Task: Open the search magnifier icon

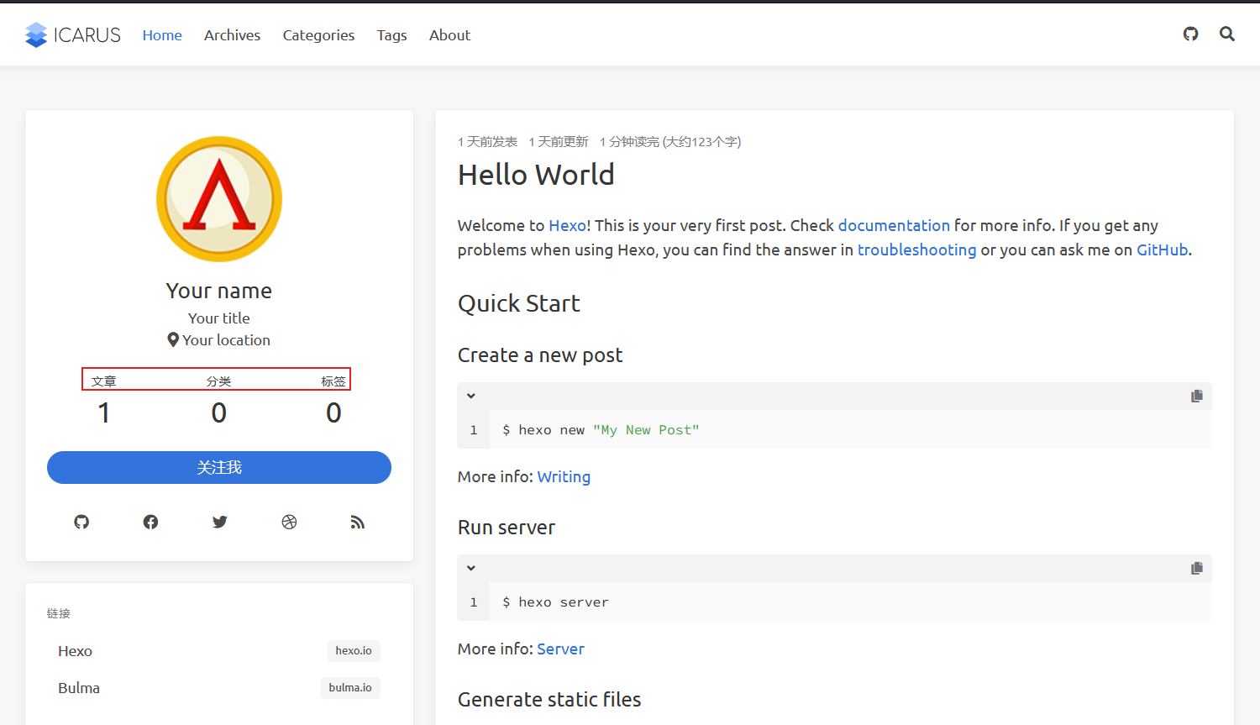Action: point(1227,34)
